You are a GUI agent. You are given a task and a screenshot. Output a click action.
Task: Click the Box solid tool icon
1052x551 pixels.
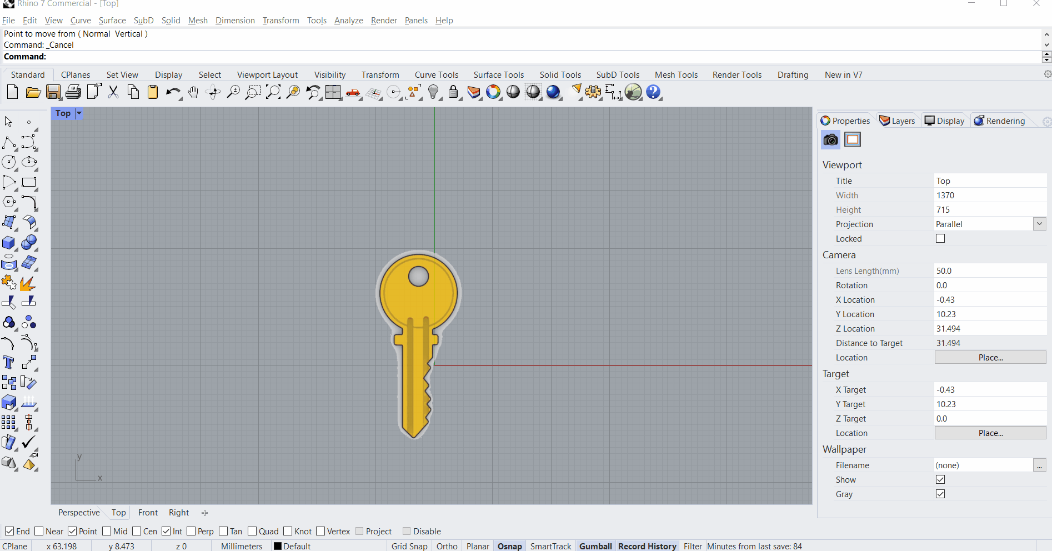click(9, 243)
